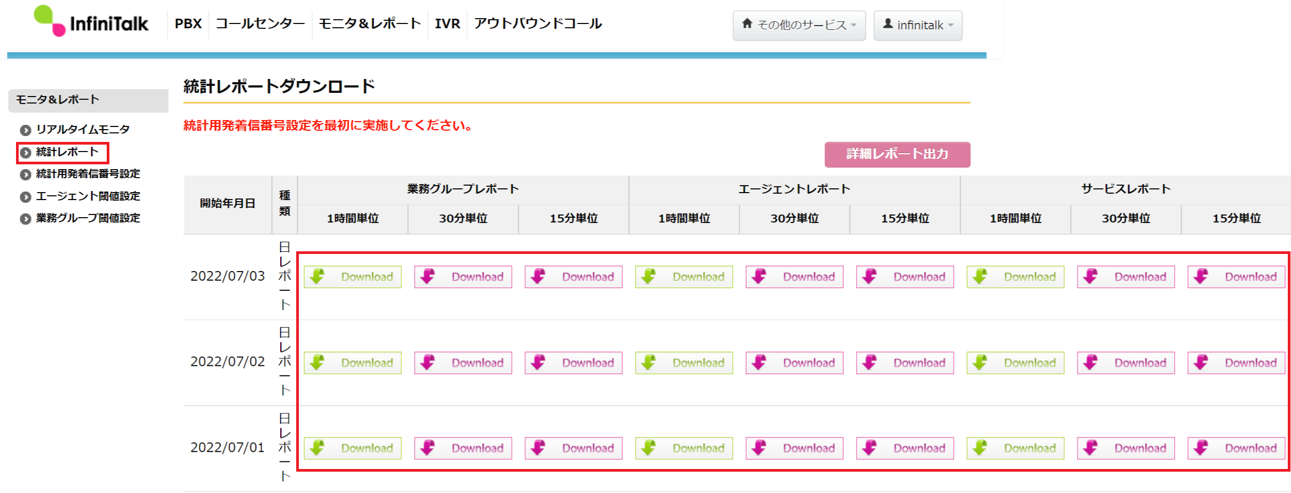This screenshot has width=1291, height=493.
Task: Click the 2022/07/01 date cell
Action: tap(228, 448)
